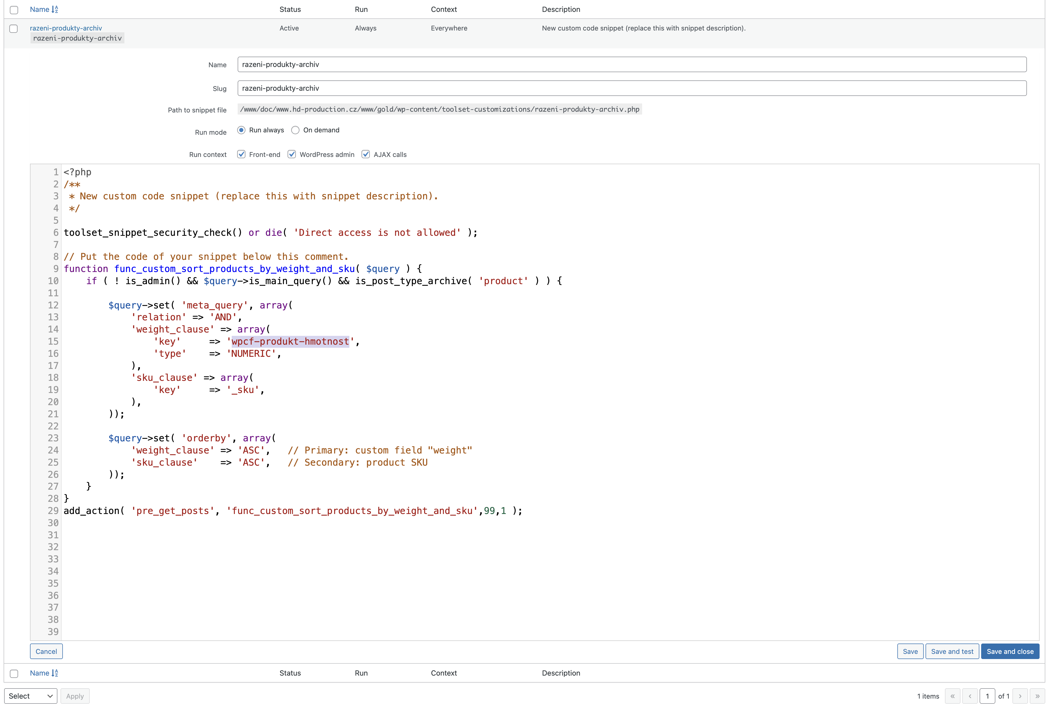Image resolution: width=1052 pixels, height=711 pixels.
Task: Click the top Description column header
Action: point(561,10)
